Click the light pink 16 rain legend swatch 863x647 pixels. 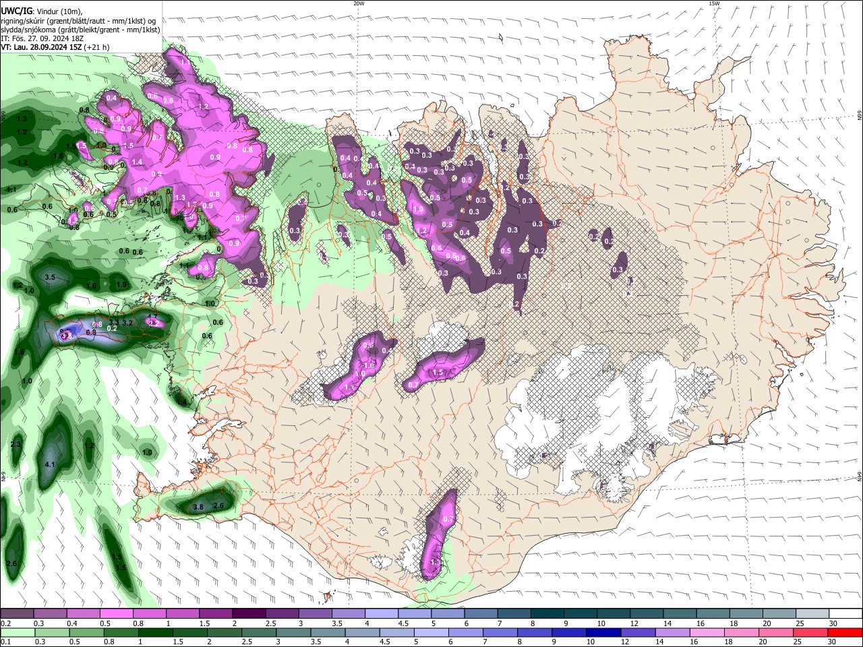click(x=708, y=633)
